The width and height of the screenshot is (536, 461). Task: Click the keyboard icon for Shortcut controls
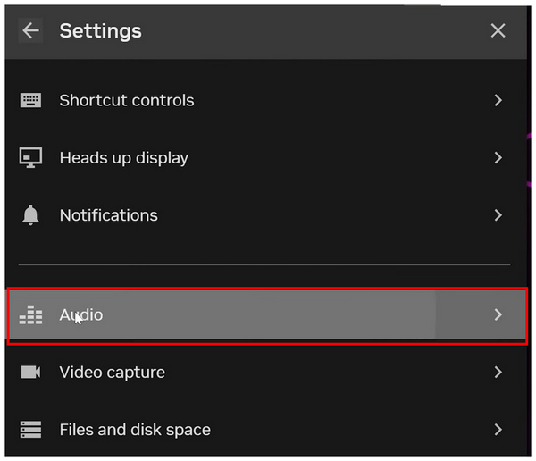tap(31, 101)
